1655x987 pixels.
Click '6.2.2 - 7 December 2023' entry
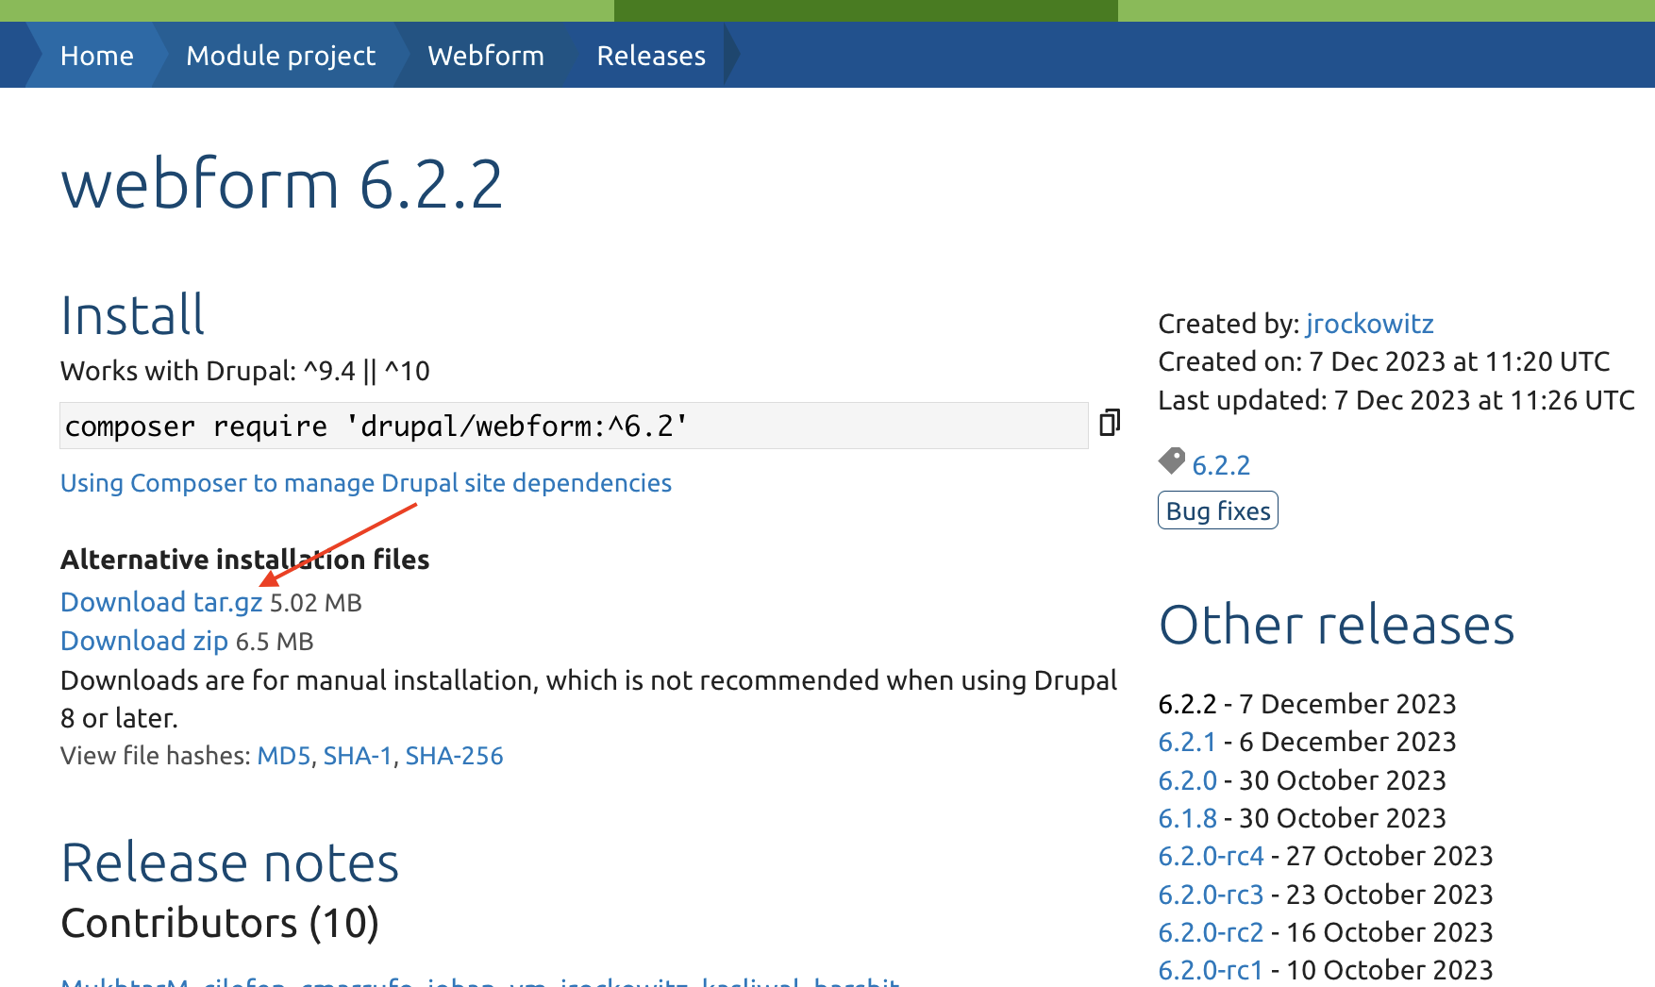click(1308, 704)
